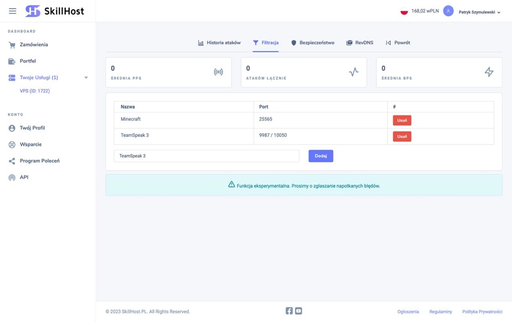This screenshot has height=322, width=512.
Task: Click the average BPS lightning icon
Action: click(489, 72)
